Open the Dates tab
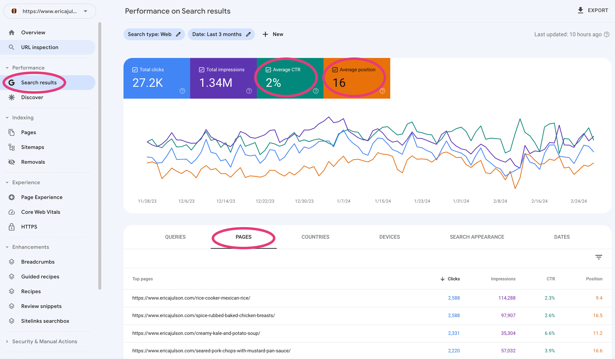The width and height of the screenshot is (615, 359). pyautogui.click(x=562, y=237)
